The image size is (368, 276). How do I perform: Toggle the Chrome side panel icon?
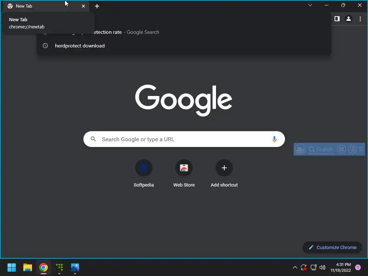(337, 19)
